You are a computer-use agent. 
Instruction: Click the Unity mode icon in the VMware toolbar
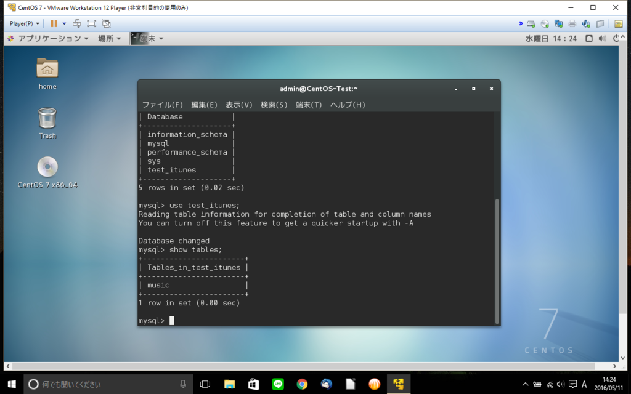pyautogui.click(x=106, y=23)
